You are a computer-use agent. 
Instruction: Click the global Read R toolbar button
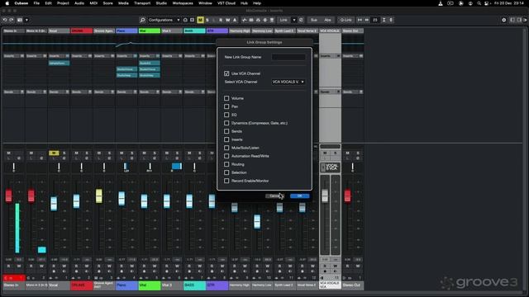221,20
